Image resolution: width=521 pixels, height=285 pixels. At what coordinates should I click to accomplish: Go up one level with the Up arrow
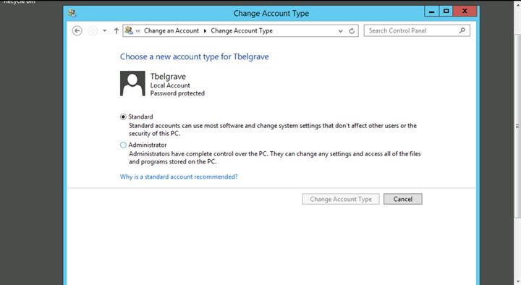tap(117, 31)
